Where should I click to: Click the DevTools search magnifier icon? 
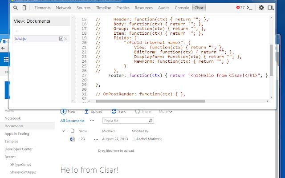16,8
